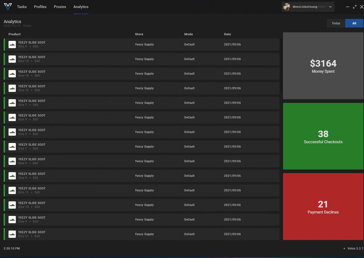Click the MessiJobsHuang user avatar
Viewport: 364px width, 258px height.
pyautogui.click(x=287, y=7)
